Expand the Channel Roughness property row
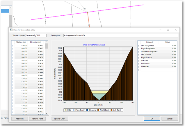The height and width of the screenshot is (127, 185). click(x=139, y=52)
